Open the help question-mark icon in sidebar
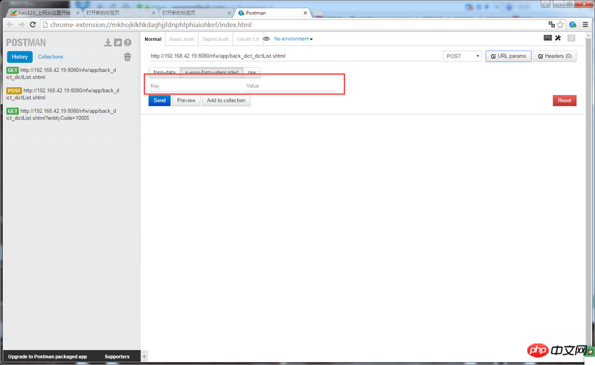Screen dimensions: 595x365 point(128,42)
